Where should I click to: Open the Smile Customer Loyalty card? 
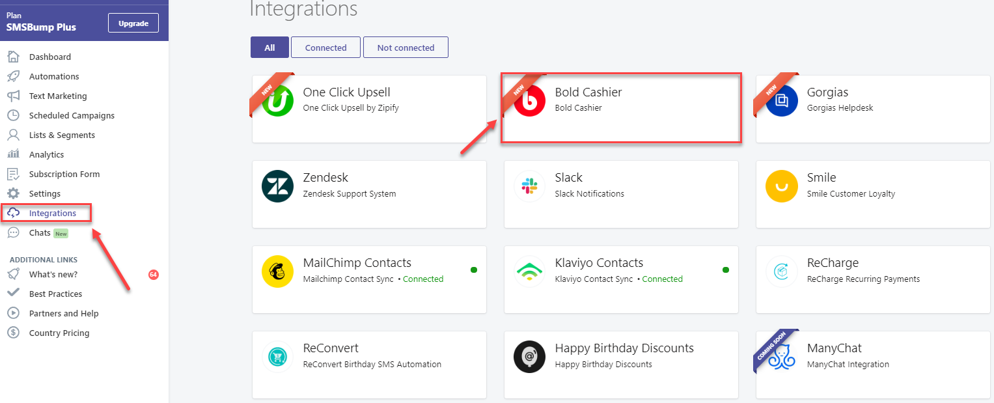873,194
